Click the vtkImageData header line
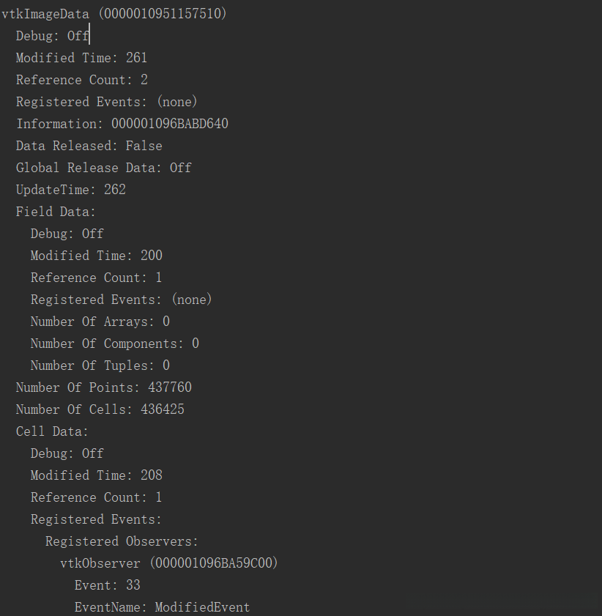Image resolution: width=602 pixels, height=616 pixels. click(114, 14)
